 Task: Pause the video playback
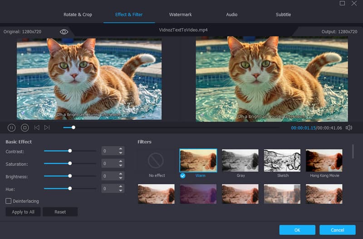pos(12,128)
